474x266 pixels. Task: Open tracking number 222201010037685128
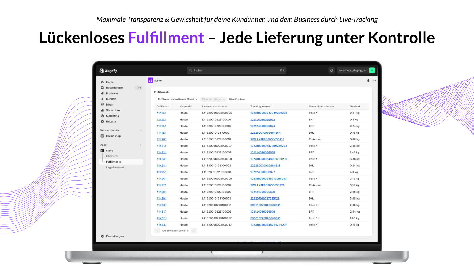pos(265,198)
